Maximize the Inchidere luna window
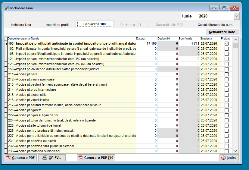The height and width of the screenshot is (170, 249). click(x=224, y=8)
